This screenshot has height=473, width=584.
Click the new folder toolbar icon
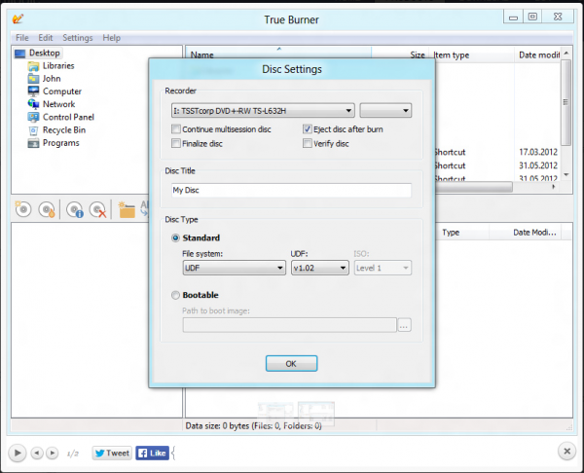[127, 209]
